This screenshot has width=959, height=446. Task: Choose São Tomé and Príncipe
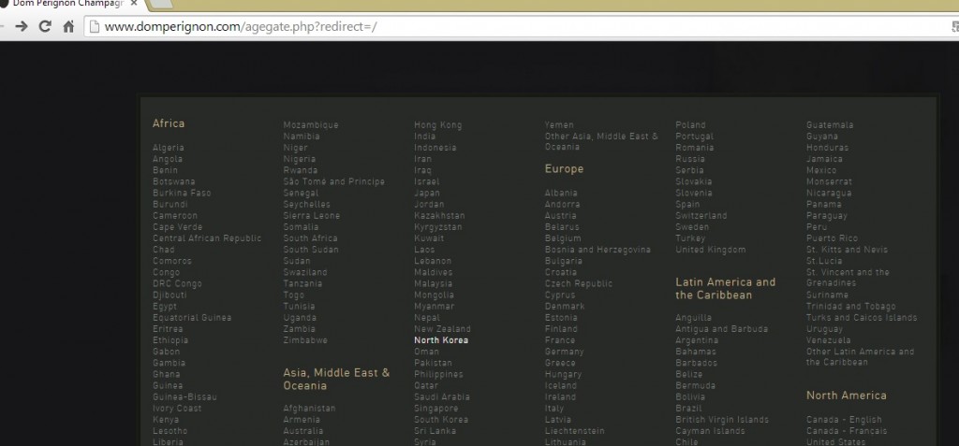pos(334,181)
